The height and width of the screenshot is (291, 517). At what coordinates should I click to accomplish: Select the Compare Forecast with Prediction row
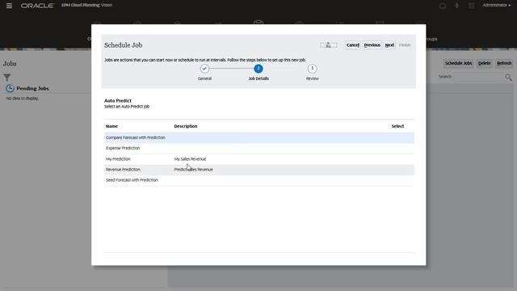pyautogui.click(x=259, y=137)
